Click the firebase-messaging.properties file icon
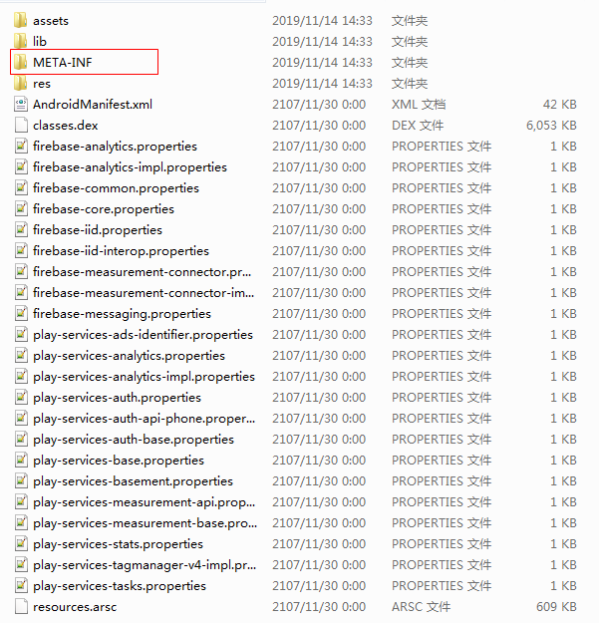599x623 pixels. tap(21, 313)
